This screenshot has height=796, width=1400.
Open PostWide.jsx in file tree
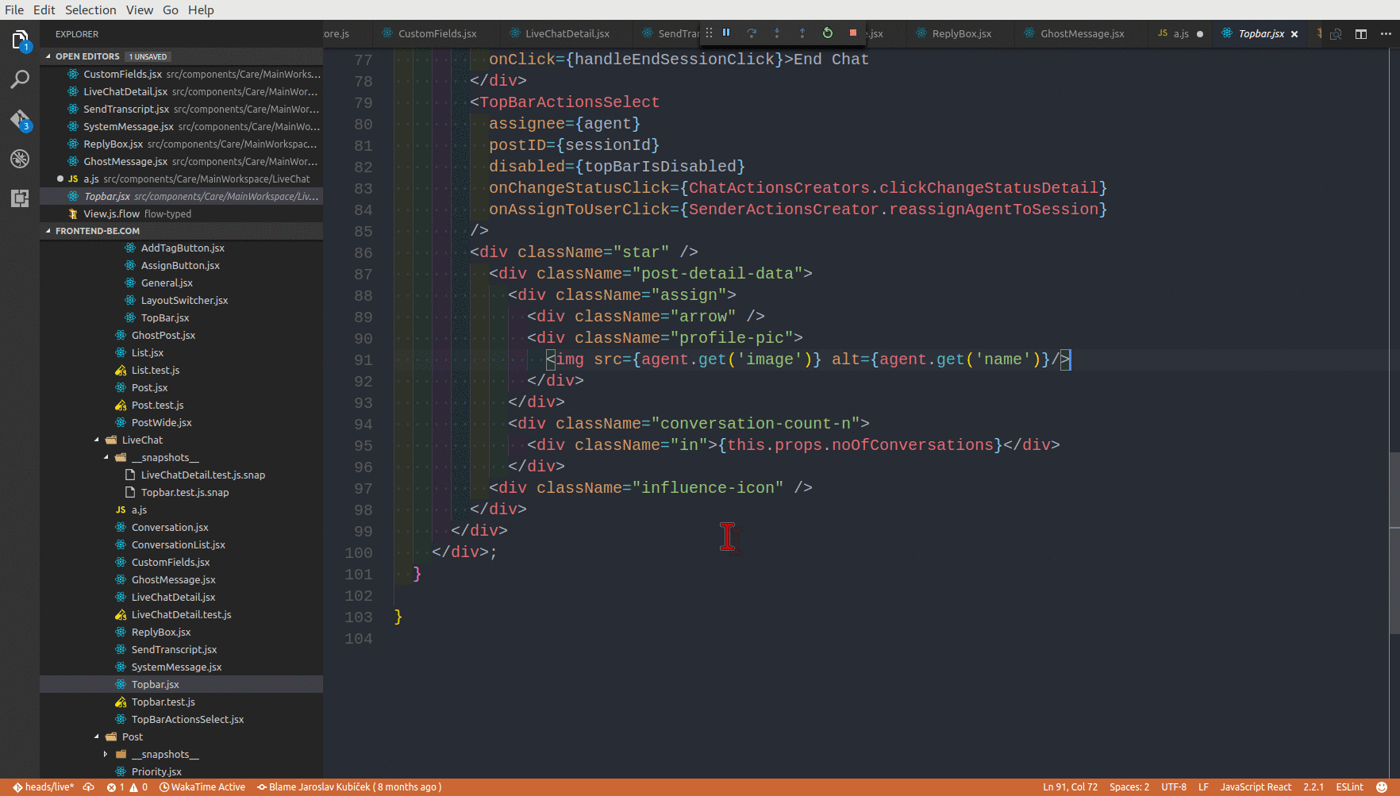pyautogui.click(x=161, y=422)
